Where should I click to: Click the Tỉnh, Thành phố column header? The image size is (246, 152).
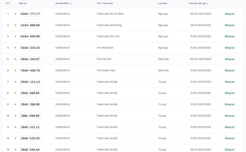click(x=105, y=3)
